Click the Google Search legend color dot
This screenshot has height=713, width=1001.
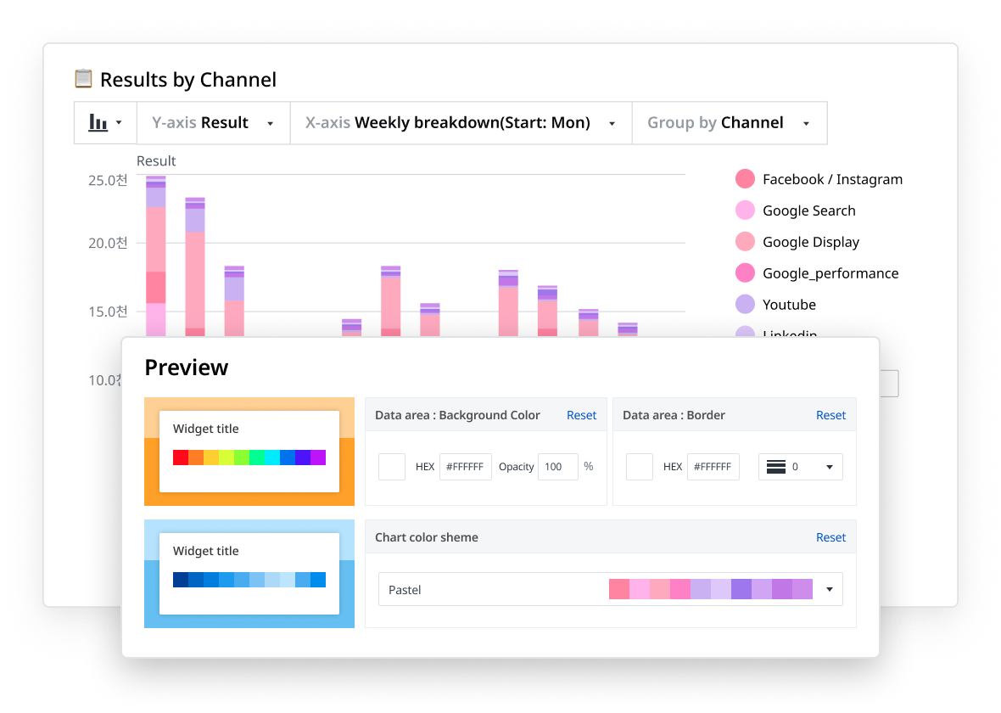click(746, 210)
